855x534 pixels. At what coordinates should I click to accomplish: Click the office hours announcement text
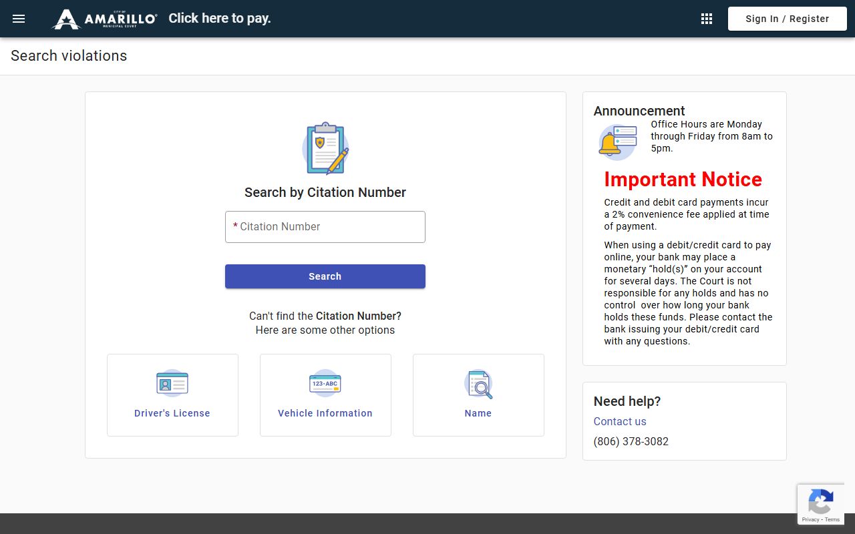point(712,136)
